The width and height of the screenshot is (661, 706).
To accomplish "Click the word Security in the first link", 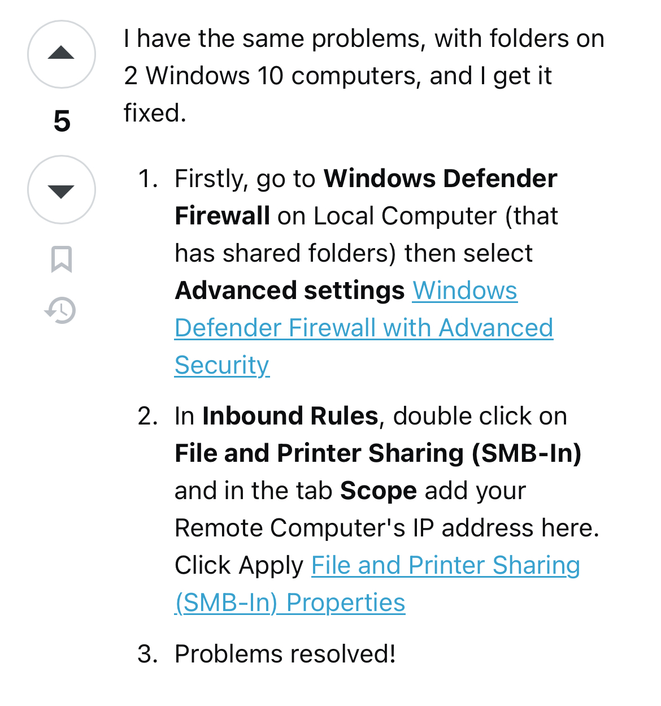I will point(221,365).
